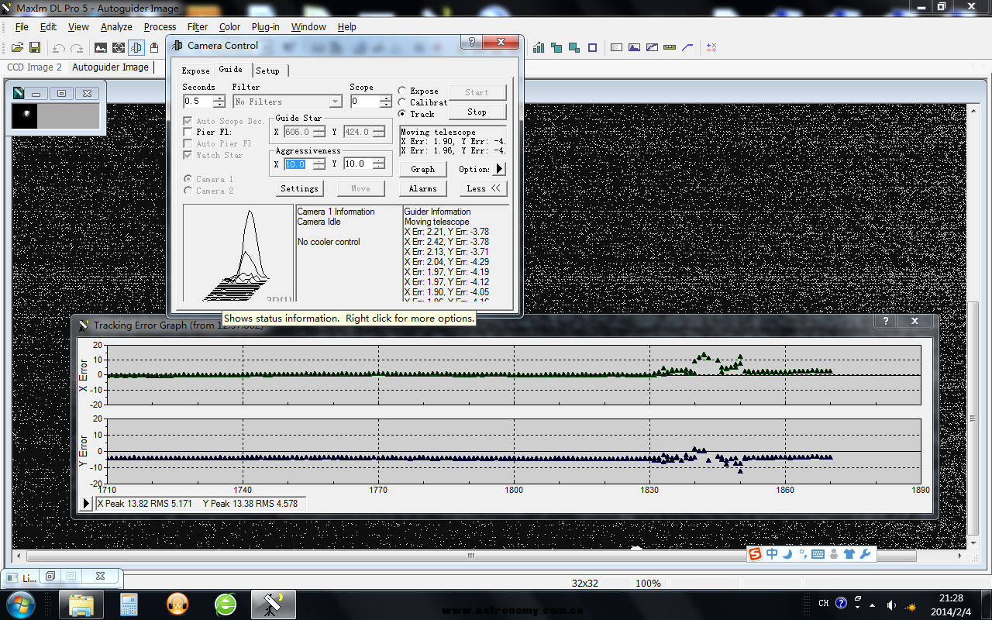
Task: Tick the Pier Flip checkbox
Action: [188, 133]
